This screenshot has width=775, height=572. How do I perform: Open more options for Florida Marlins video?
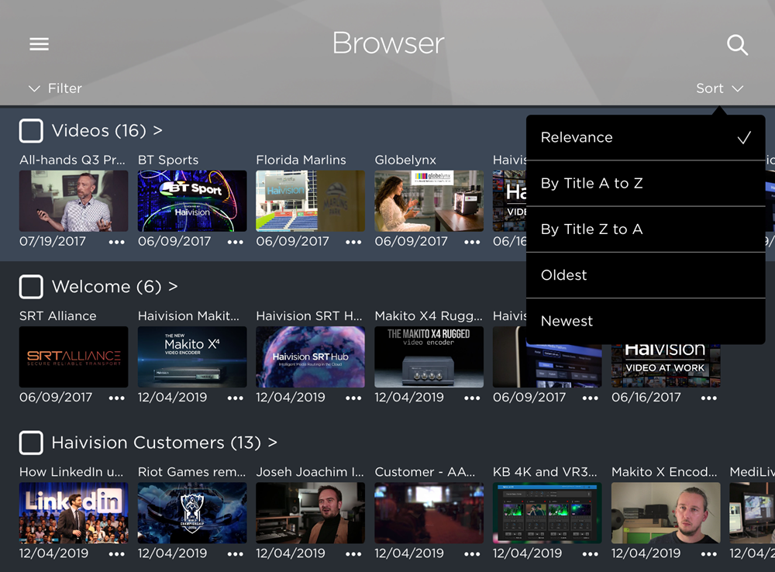coord(353,242)
